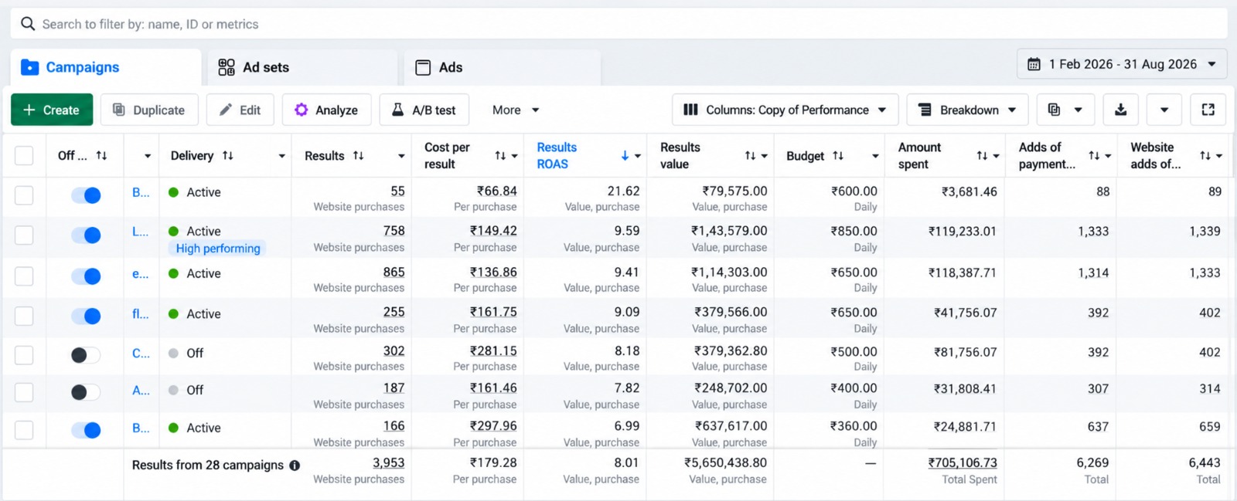Click the total spent ₹705,106.73
The width and height of the screenshot is (1237, 501).
click(963, 462)
